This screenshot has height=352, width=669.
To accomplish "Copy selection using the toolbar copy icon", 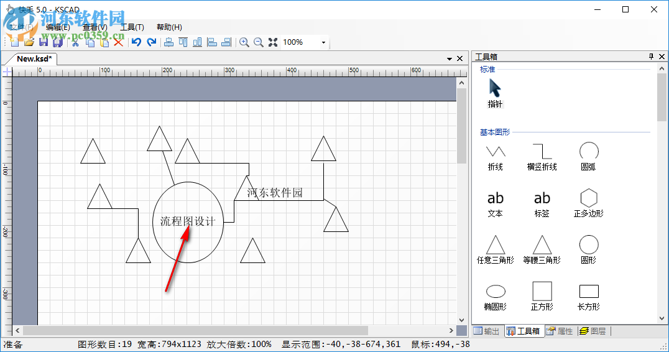I will point(90,42).
